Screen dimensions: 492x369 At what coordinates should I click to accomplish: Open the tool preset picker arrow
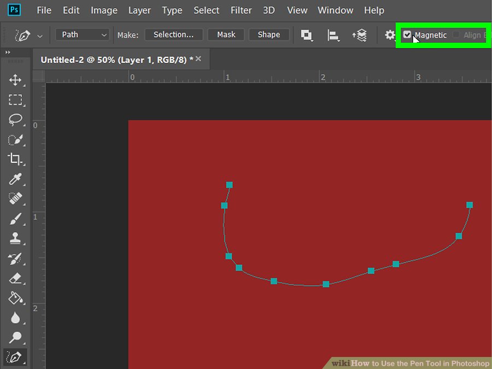[40, 36]
